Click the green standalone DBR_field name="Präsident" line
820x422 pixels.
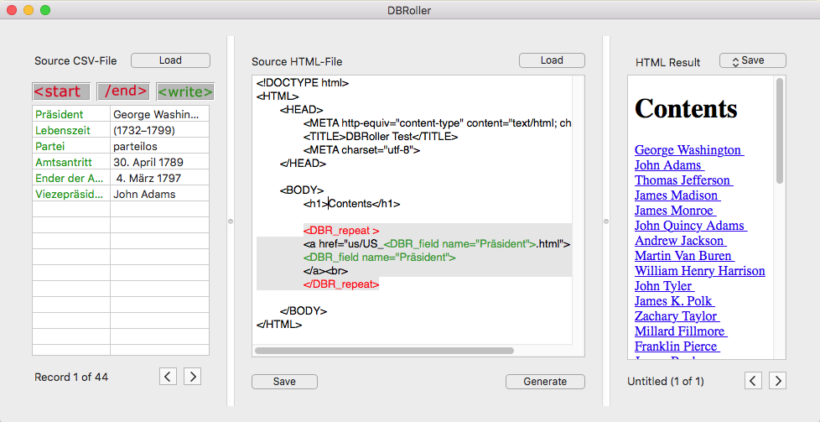[x=380, y=258]
